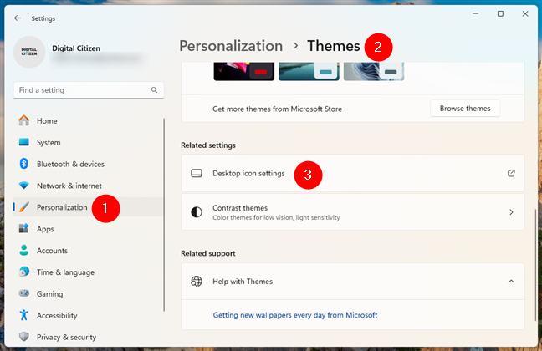Click the Time & language globe icon
The width and height of the screenshot is (542, 351).
pos(24,272)
